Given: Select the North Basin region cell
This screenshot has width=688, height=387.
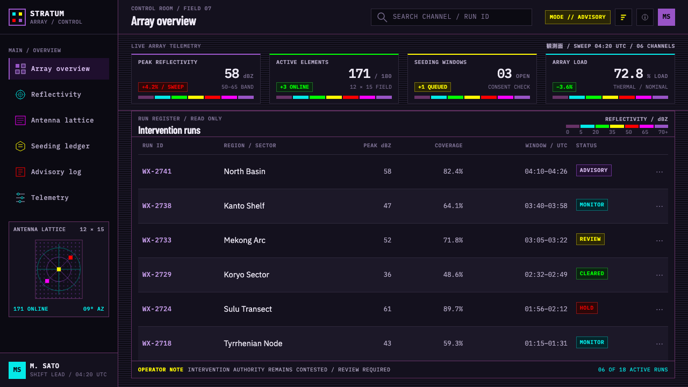Looking at the screenshot, I should pyautogui.click(x=245, y=171).
